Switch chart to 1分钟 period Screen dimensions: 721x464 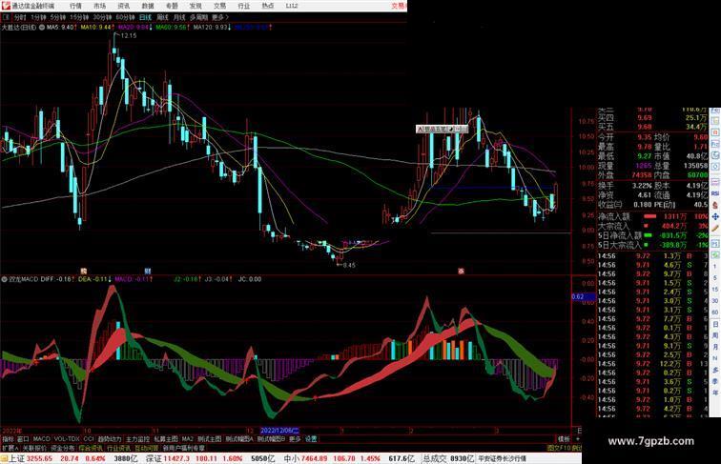(x=38, y=17)
